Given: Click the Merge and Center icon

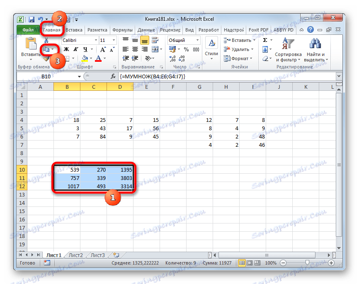Looking at the screenshot, I should 155,49.
